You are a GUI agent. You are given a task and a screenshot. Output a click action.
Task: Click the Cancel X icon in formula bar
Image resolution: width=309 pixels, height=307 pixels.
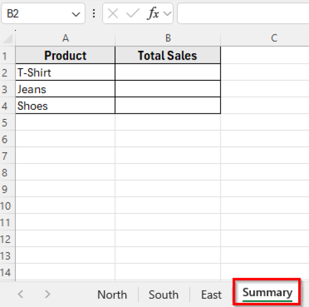pyautogui.click(x=113, y=14)
